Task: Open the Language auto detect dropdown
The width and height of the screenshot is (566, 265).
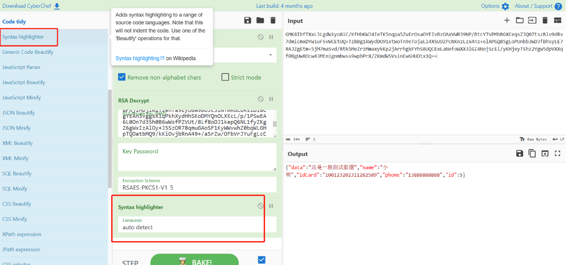Action: pos(198,224)
